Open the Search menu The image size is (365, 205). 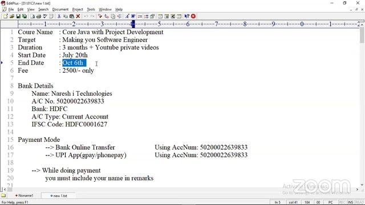tap(43, 10)
